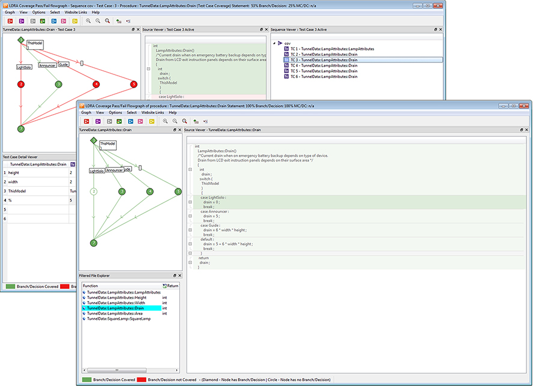Viewport: 533px width, 386px height.
Task: Click the red flowgraph icon in the back window toolbar
Action: [x=10, y=21]
